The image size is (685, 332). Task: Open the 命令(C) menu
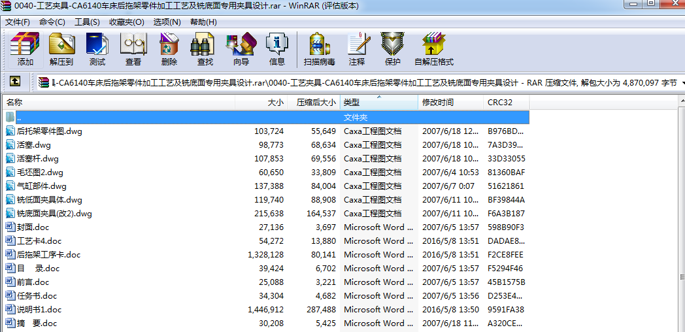click(x=52, y=22)
